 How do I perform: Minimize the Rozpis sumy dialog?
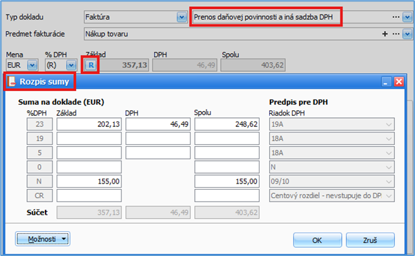[x=387, y=81]
